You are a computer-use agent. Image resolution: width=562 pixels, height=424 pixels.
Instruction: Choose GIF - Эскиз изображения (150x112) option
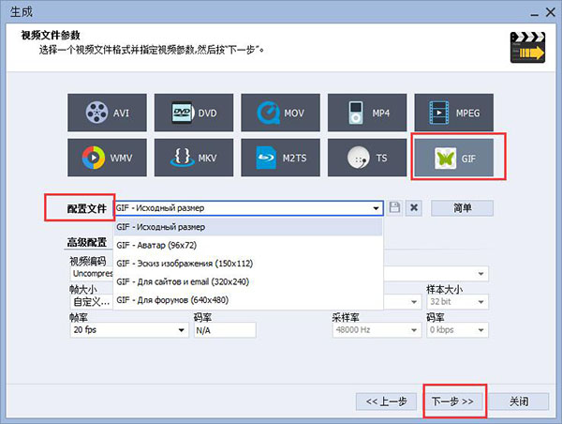[x=248, y=264]
